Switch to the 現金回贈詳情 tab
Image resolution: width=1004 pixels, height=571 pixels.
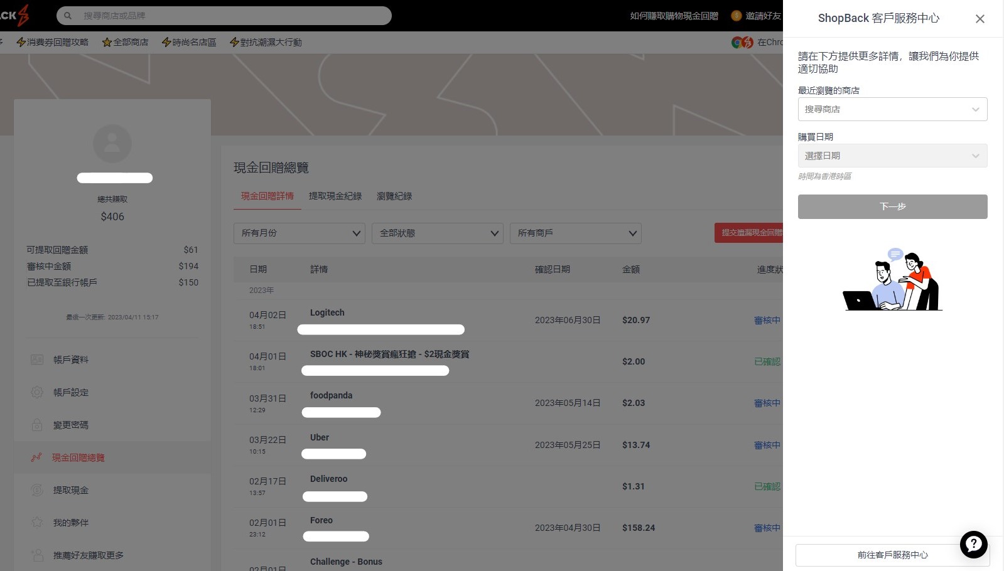(x=267, y=196)
